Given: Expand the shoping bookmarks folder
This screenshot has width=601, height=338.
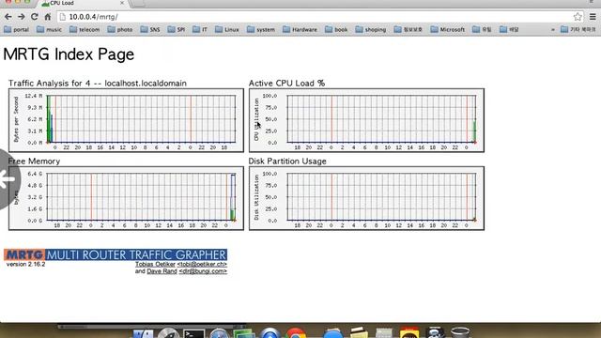Looking at the screenshot, I should 371,29.
